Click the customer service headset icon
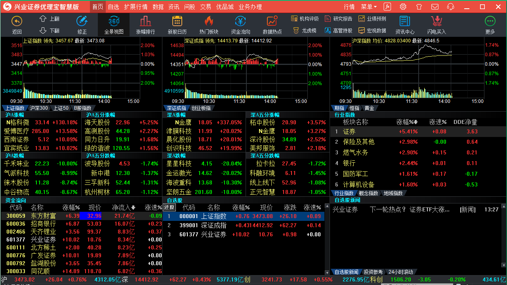Screen dimensions: 507x285 [450, 6]
